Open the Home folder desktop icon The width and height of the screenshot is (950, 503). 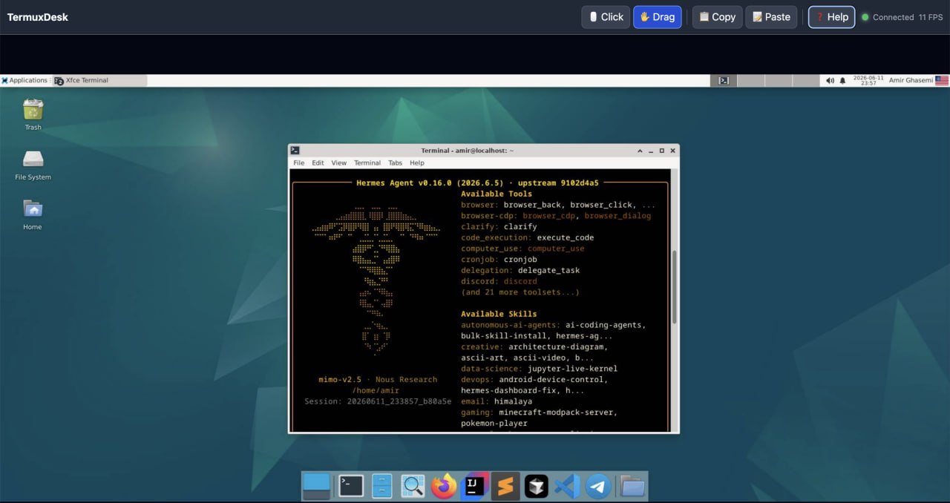pyautogui.click(x=33, y=208)
